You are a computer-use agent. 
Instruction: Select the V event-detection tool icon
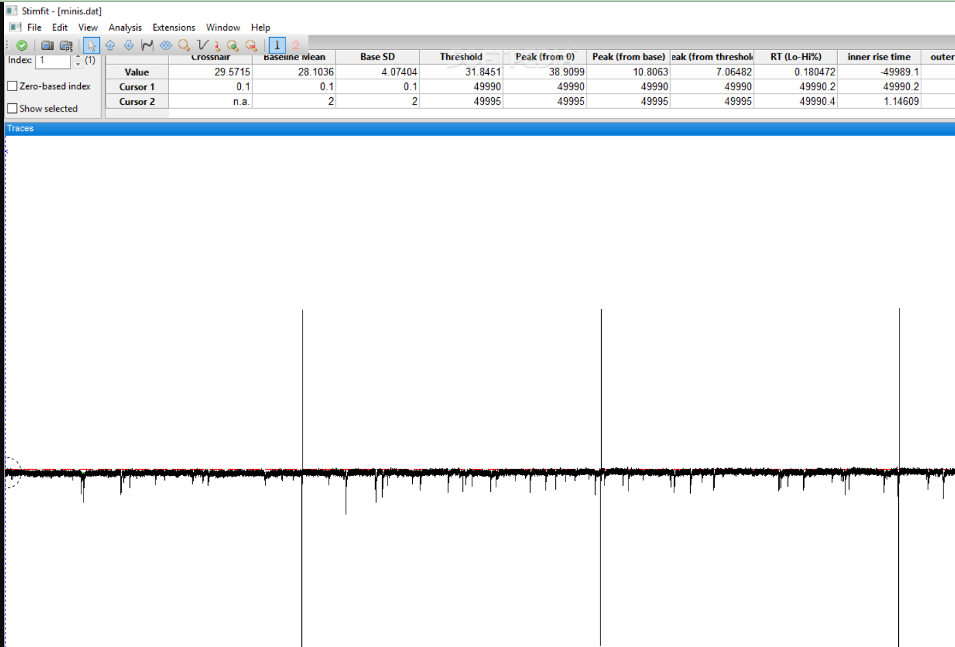(x=202, y=45)
